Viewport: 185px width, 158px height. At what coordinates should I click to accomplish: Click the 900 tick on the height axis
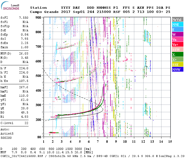coord(39,17)
